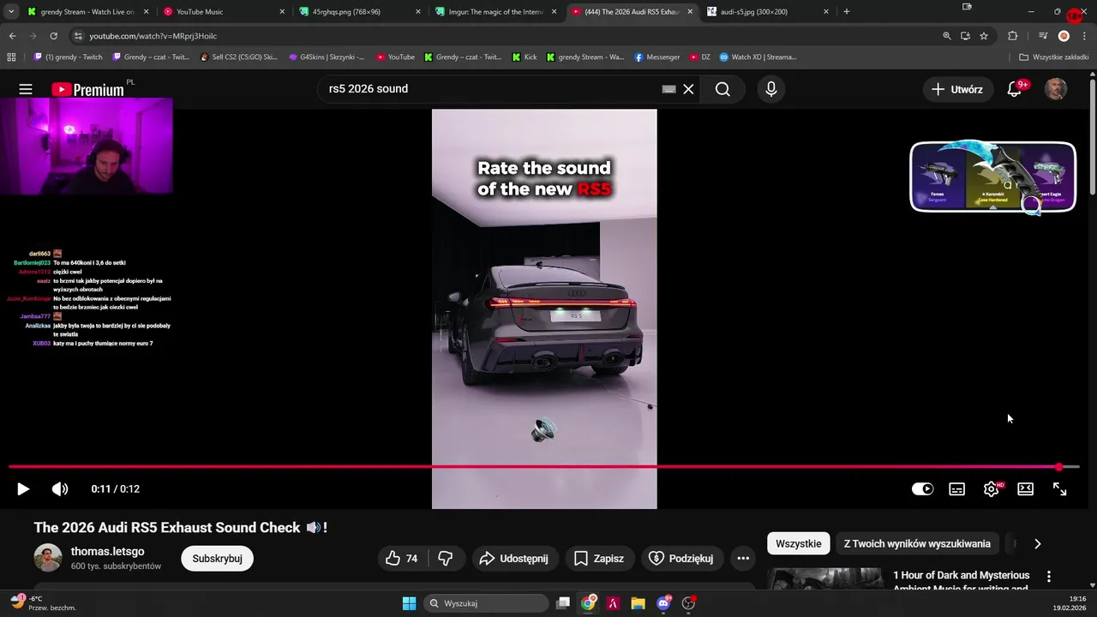Open File Explorer from the taskbar
The image size is (1097, 617).
pos(638,603)
